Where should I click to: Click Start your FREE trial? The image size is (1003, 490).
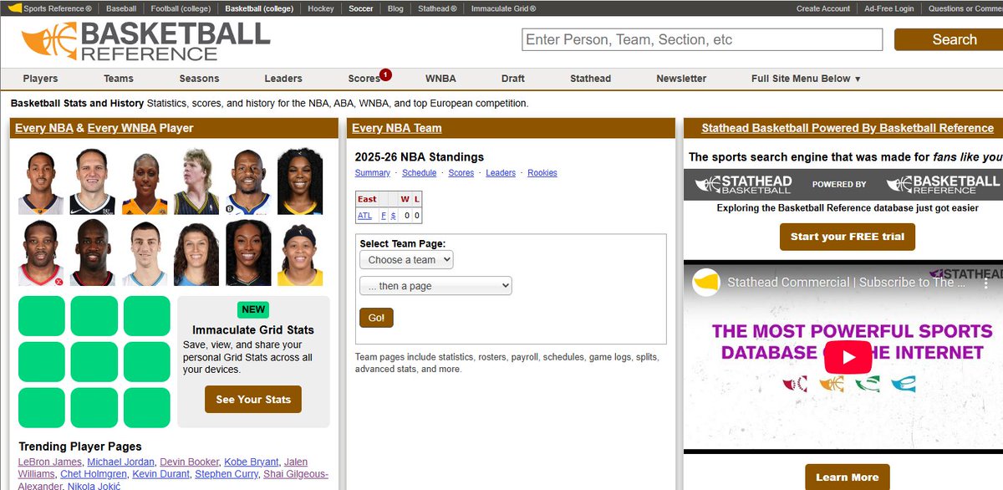point(848,237)
